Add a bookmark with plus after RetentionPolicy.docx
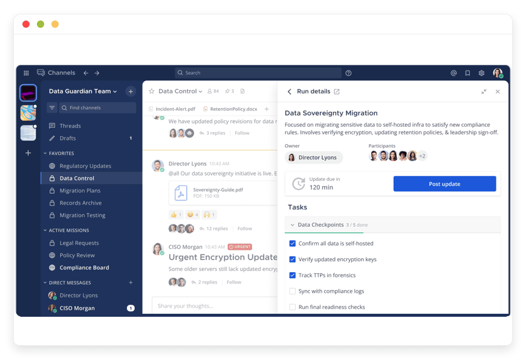 [267, 109]
